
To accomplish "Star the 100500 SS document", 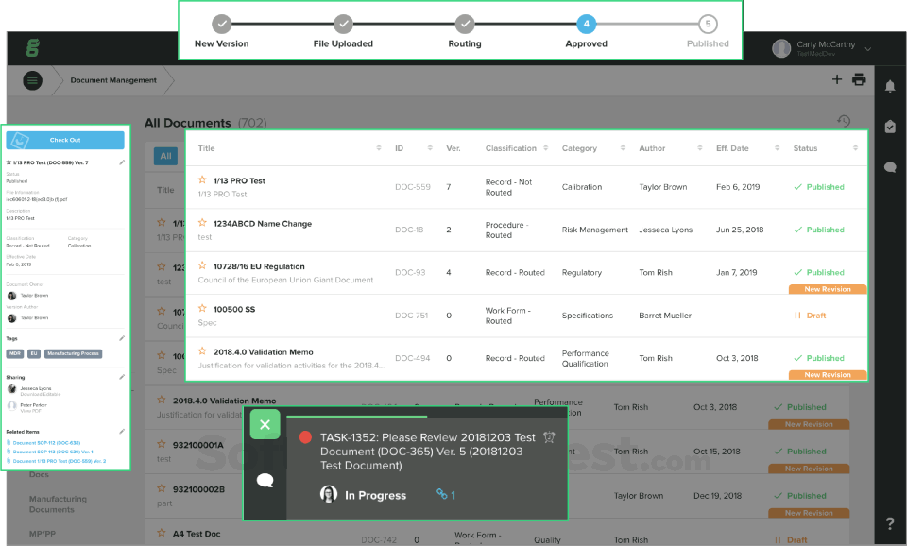I will 202,308.
